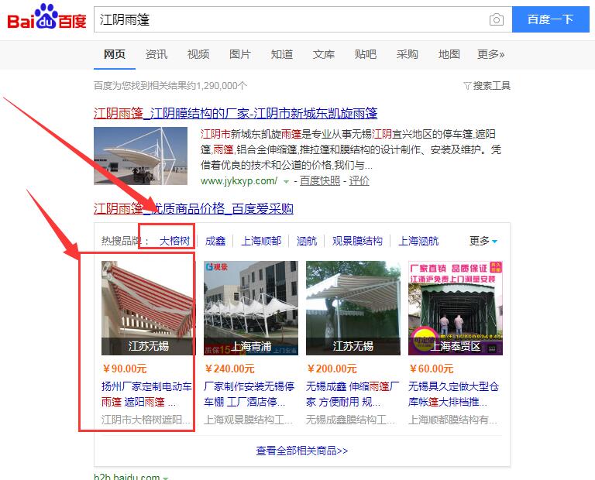Open the 更多» tab menu
The height and width of the screenshot is (480, 595).
490,54
